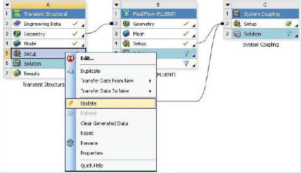Click corner triangle on Fluent Mesh cell

(x=194, y=35)
